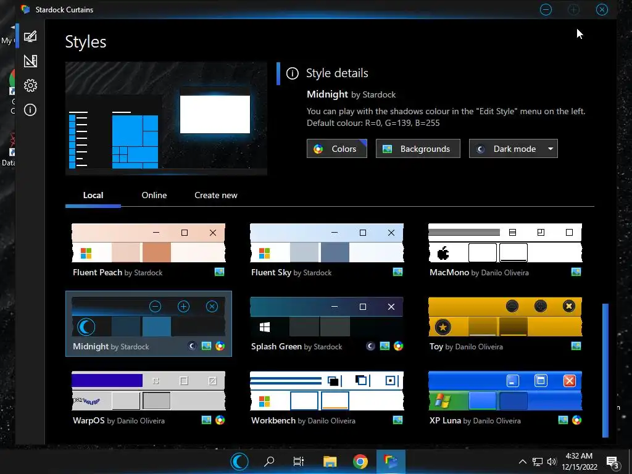Launch File Explorer from taskbar
632x474 pixels.
click(x=330, y=462)
